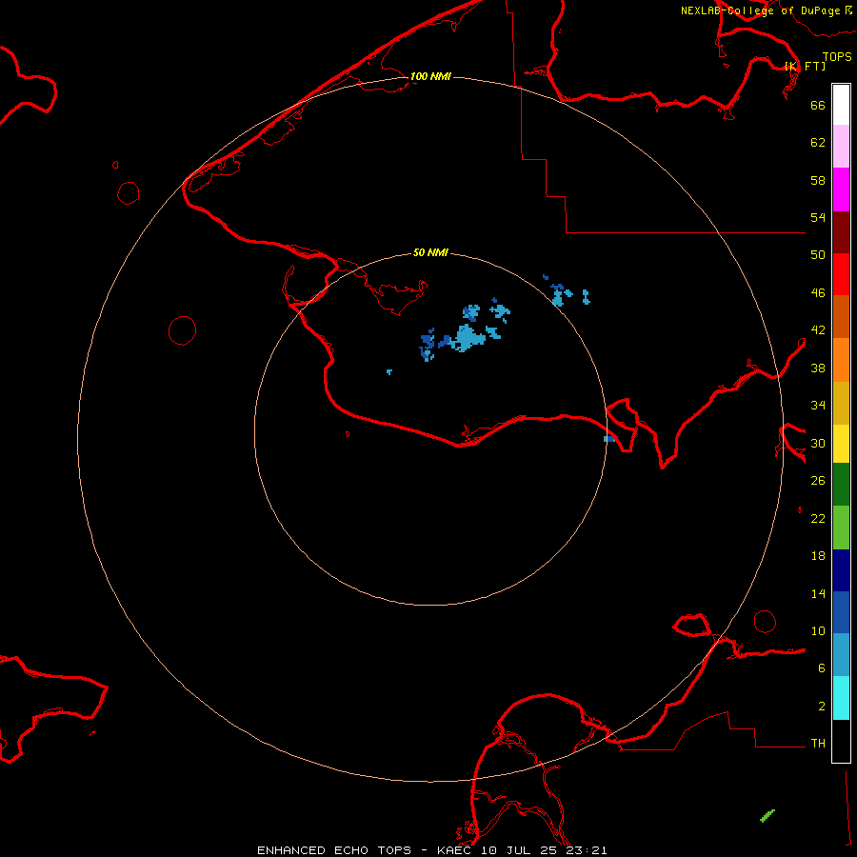
Task: Click the 10 legend value
Action: tap(818, 631)
